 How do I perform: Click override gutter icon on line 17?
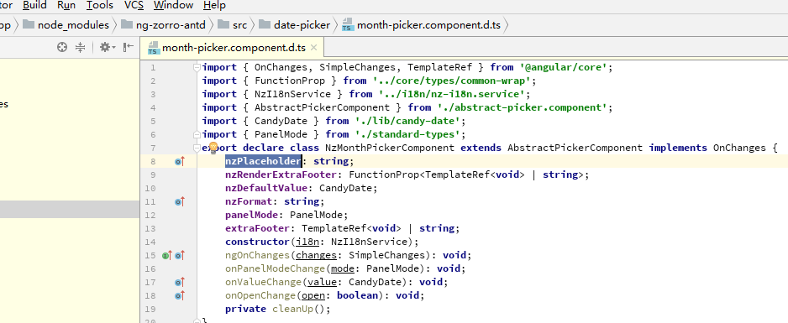[x=180, y=282]
